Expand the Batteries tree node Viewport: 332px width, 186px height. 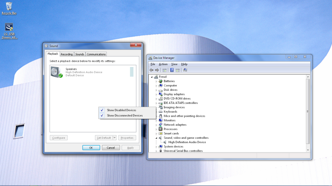point(156,82)
